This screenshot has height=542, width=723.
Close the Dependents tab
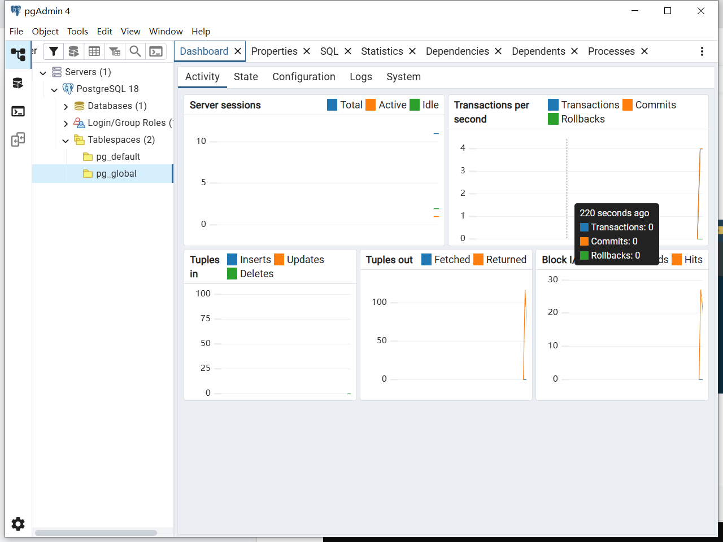point(574,51)
